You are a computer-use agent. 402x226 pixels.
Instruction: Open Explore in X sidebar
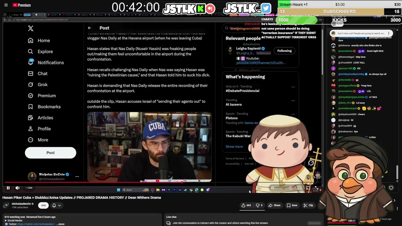pos(45,51)
